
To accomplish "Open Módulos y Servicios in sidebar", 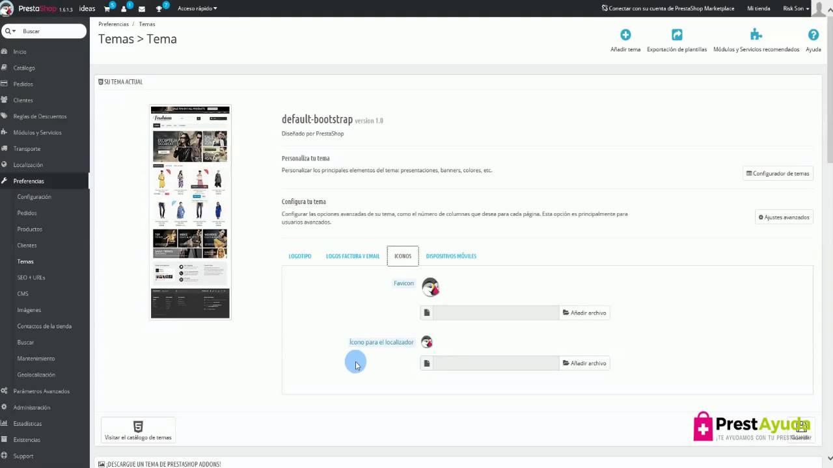I will coord(37,133).
